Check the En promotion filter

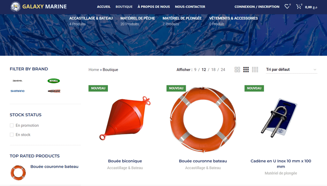12,125
